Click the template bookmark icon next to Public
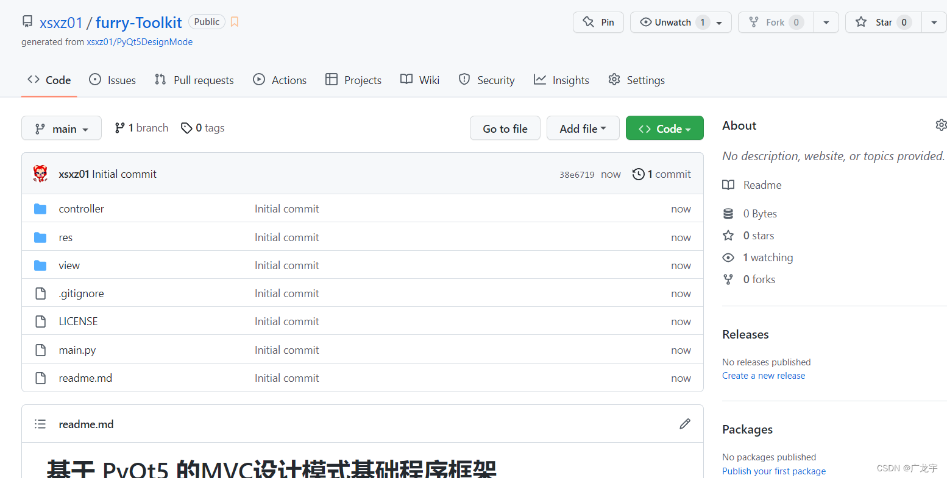Viewport: 947px width, 478px height. tap(235, 22)
